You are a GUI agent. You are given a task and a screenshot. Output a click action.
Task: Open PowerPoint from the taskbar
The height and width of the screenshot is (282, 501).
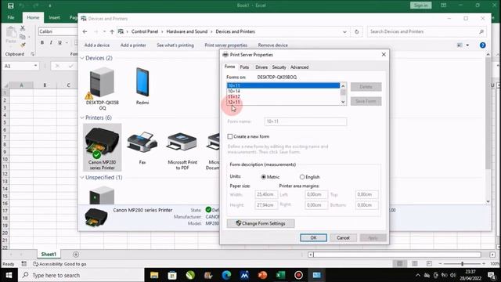tap(262, 275)
